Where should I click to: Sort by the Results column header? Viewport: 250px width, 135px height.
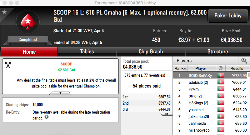pos(237,68)
